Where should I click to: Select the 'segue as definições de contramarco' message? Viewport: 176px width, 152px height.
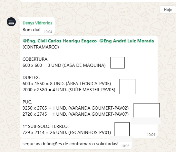point(76,144)
